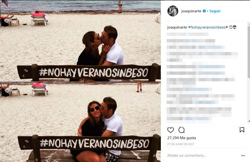Click the blue verified badge
Image resolution: width=250 pixels, height=162 pixels.
[x=204, y=11]
